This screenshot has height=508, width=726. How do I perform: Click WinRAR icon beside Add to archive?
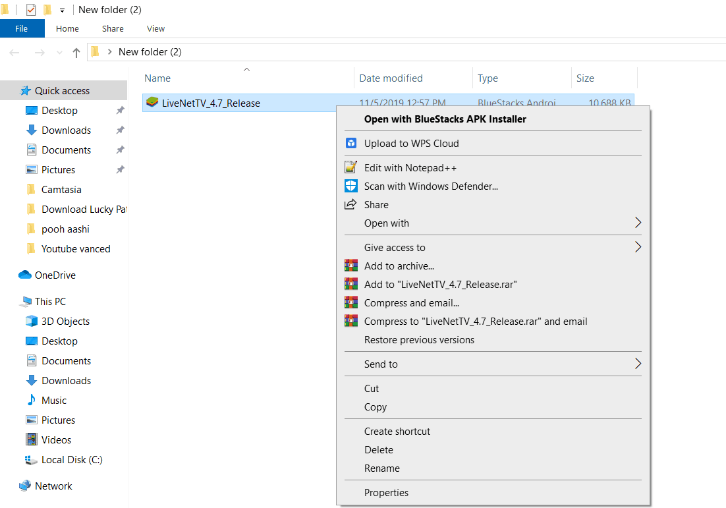[351, 266]
